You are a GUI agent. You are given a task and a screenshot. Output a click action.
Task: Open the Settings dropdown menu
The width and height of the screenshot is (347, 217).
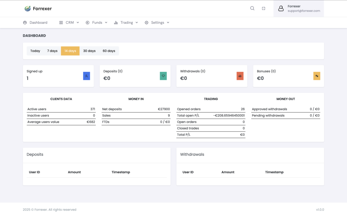click(x=157, y=23)
